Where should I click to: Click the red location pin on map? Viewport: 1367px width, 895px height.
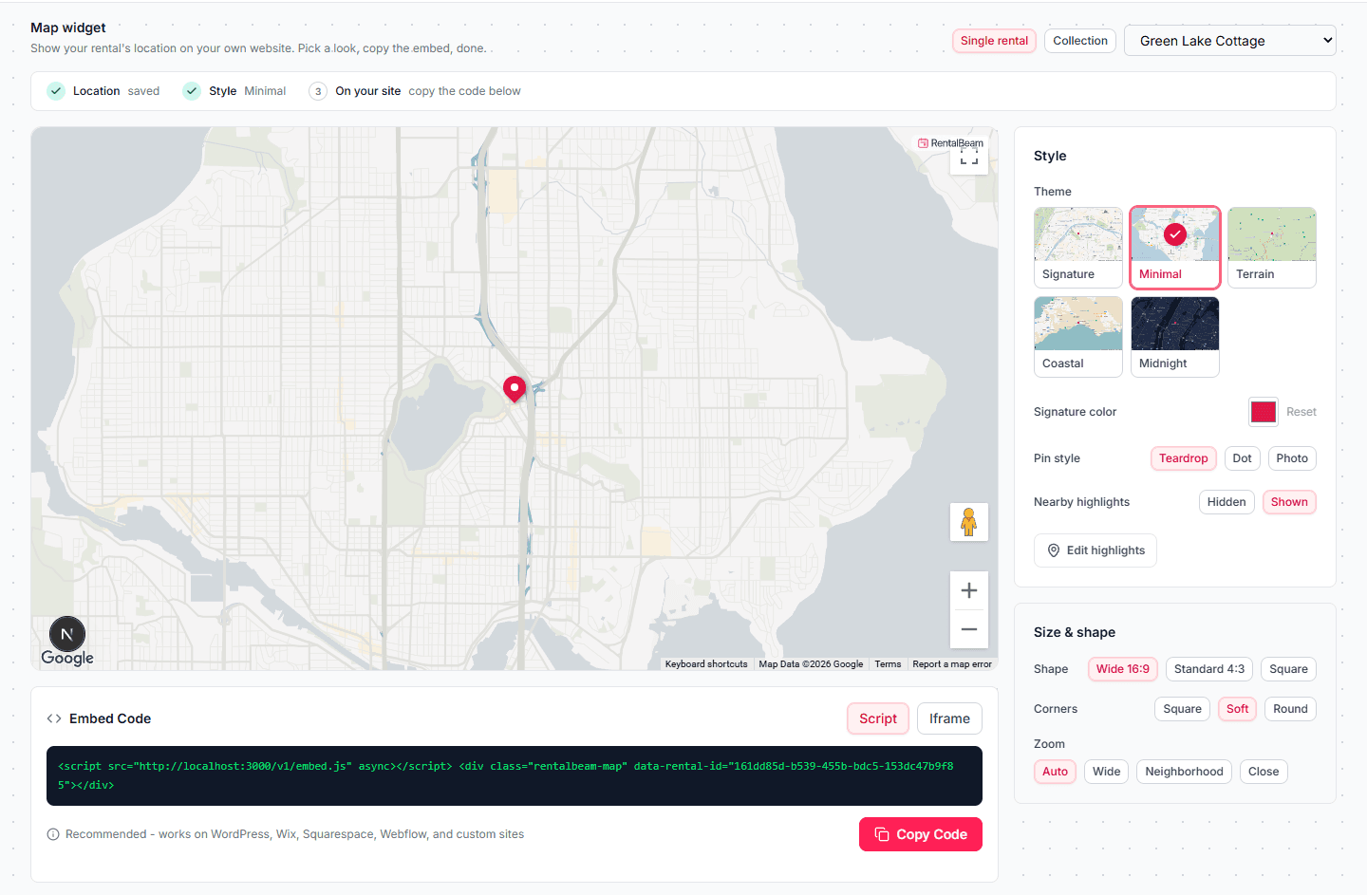click(x=515, y=389)
